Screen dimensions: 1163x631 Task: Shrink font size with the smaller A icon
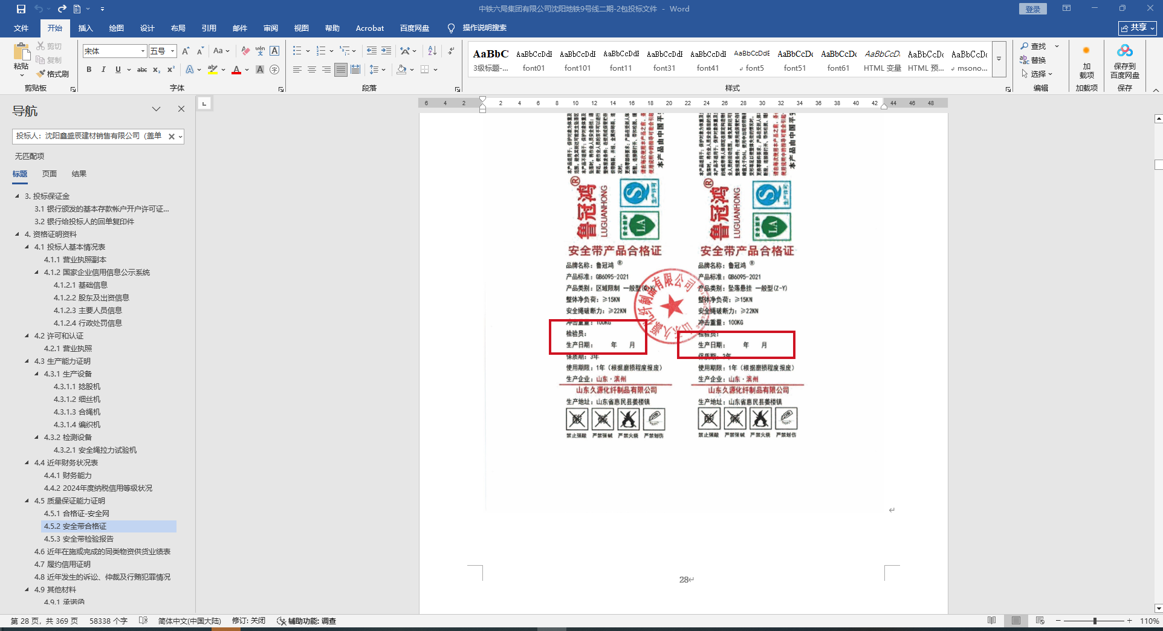pos(200,51)
